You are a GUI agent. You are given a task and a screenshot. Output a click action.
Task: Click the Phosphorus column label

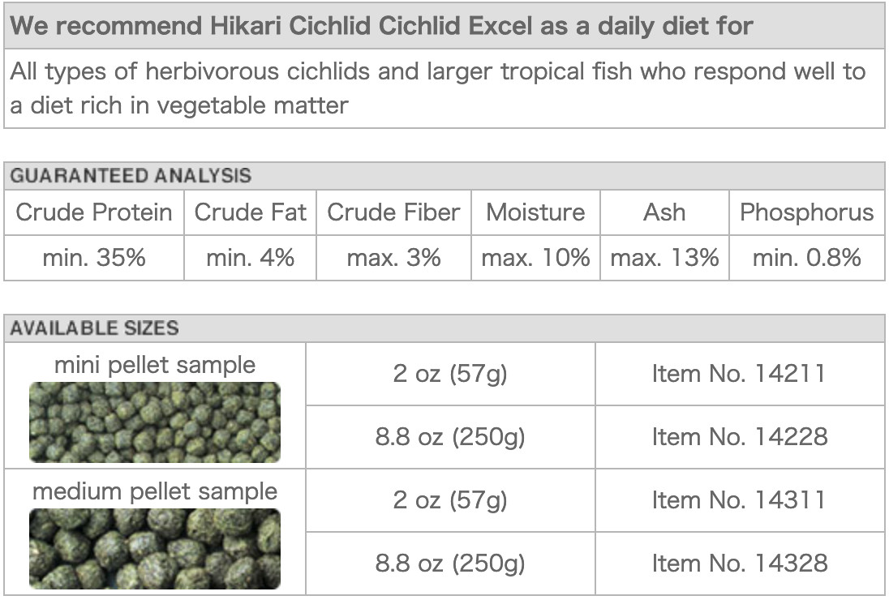click(806, 212)
